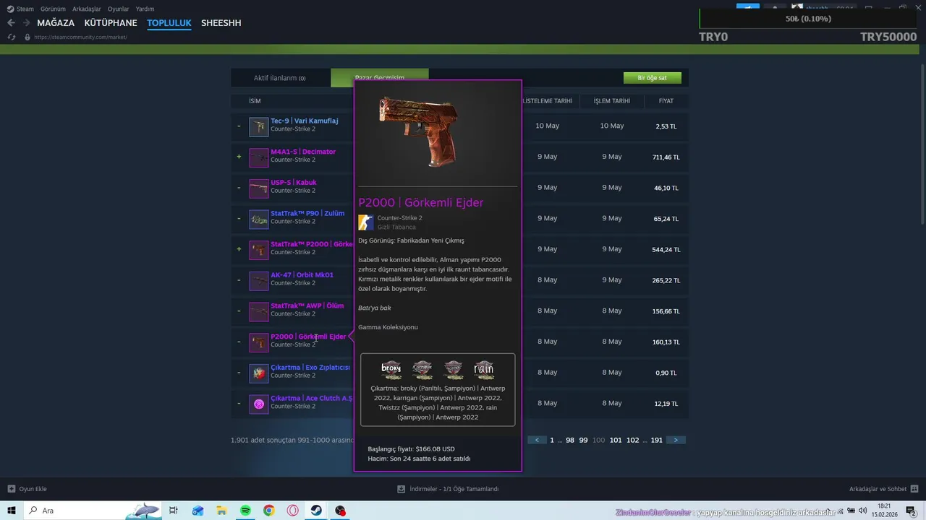Reload the page with the refresh icon
Image resolution: width=926 pixels, height=520 pixels.
coord(11,37)
